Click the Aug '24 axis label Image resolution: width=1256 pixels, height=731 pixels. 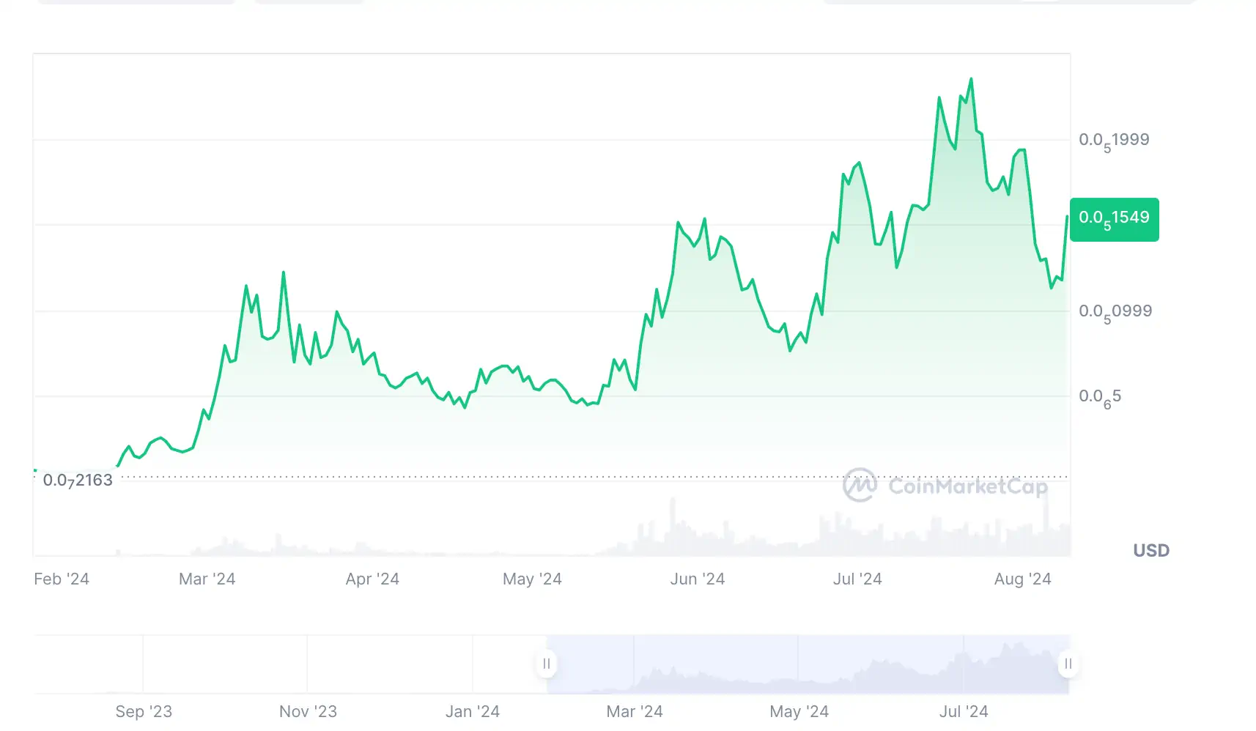tap(1024, 579)
